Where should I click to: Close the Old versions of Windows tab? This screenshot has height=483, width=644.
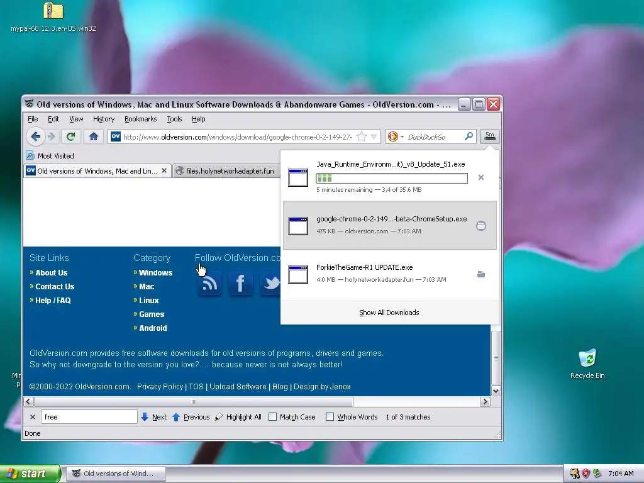click(164, 170)
